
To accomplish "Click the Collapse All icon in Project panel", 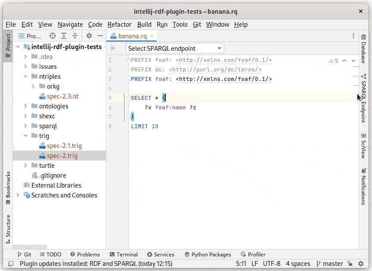I will 75,36.
